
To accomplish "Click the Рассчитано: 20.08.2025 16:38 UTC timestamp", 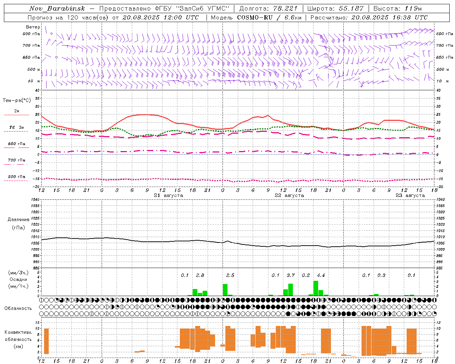I will 369,17.
